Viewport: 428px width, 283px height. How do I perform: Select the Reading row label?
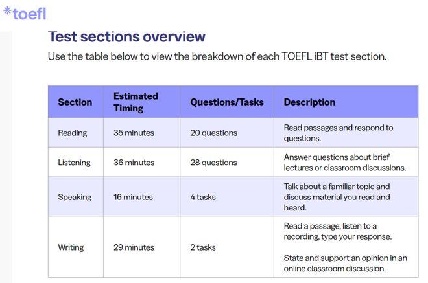[x=73, y=133]
